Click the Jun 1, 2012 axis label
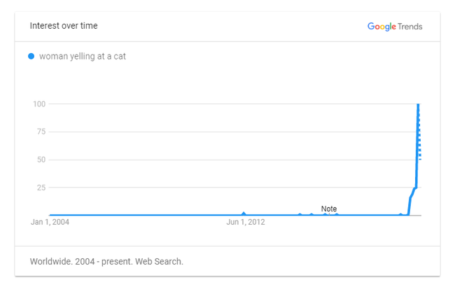 246,222
